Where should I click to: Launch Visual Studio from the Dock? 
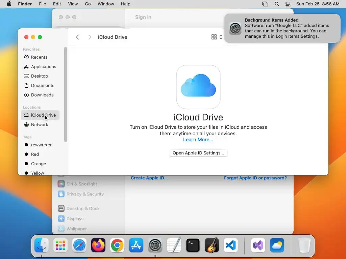pos(258,245)
